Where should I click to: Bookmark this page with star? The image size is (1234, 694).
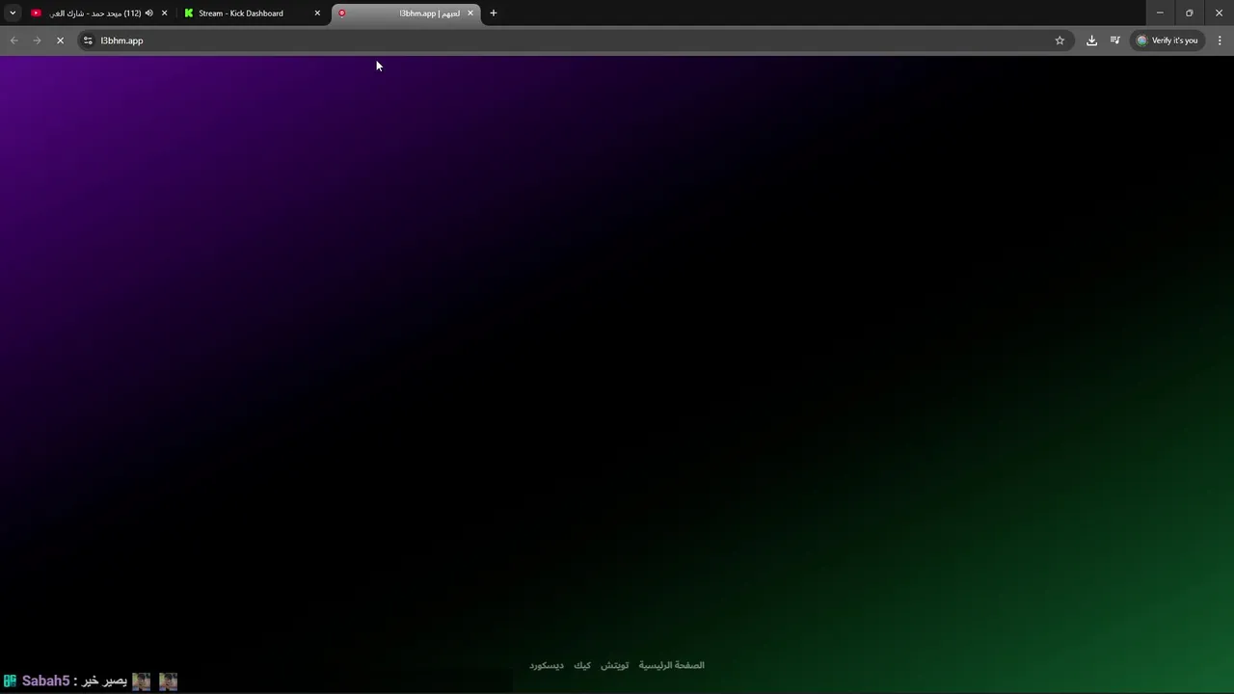(x=1060, y=40)
